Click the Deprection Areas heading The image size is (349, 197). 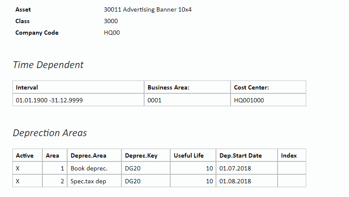tap(50, 133)
